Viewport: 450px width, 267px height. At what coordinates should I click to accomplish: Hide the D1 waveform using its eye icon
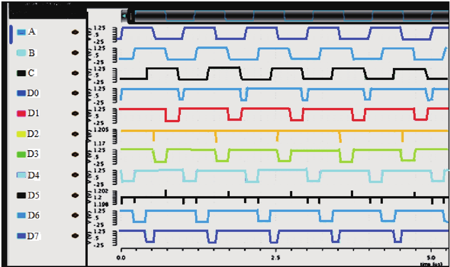click(75, 114)
